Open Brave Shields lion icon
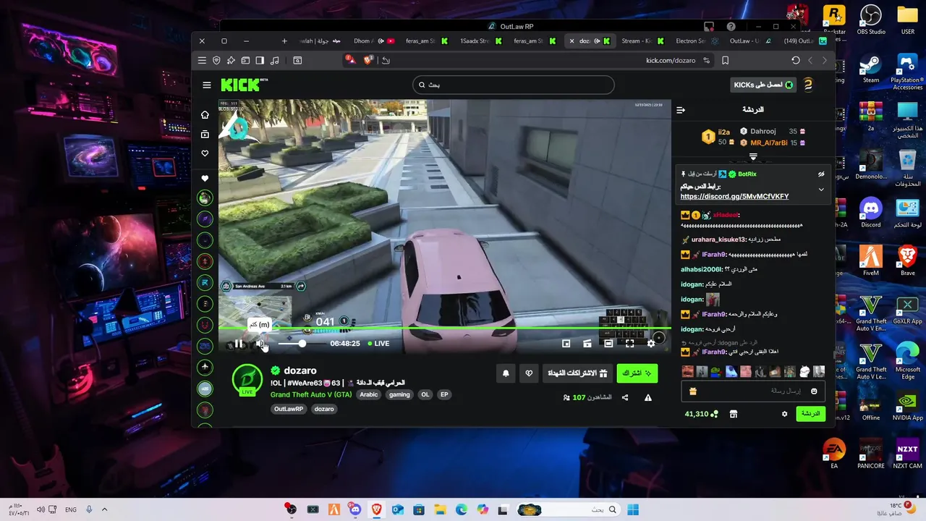The height and width of the screenshot is (521, 926). click(x=368, y=60)
